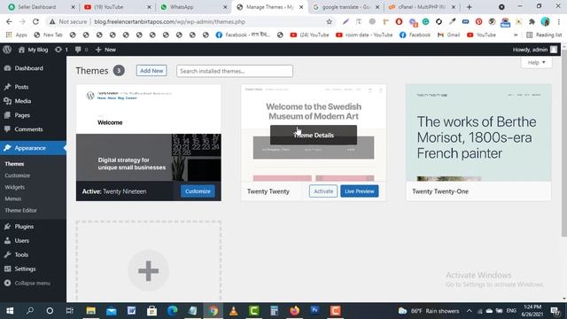Open the Twenty Nineteen theme screenshot
This screenshot has width=567, height=319.
(148, 133)
